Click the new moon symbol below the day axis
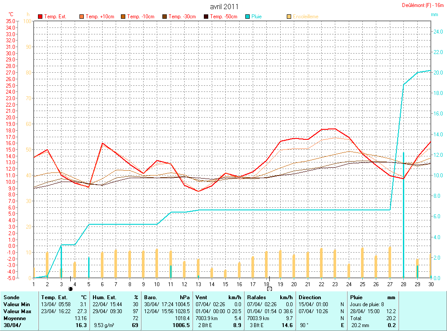The height and width of the screenshot is (331, 447). click(70, 288)
